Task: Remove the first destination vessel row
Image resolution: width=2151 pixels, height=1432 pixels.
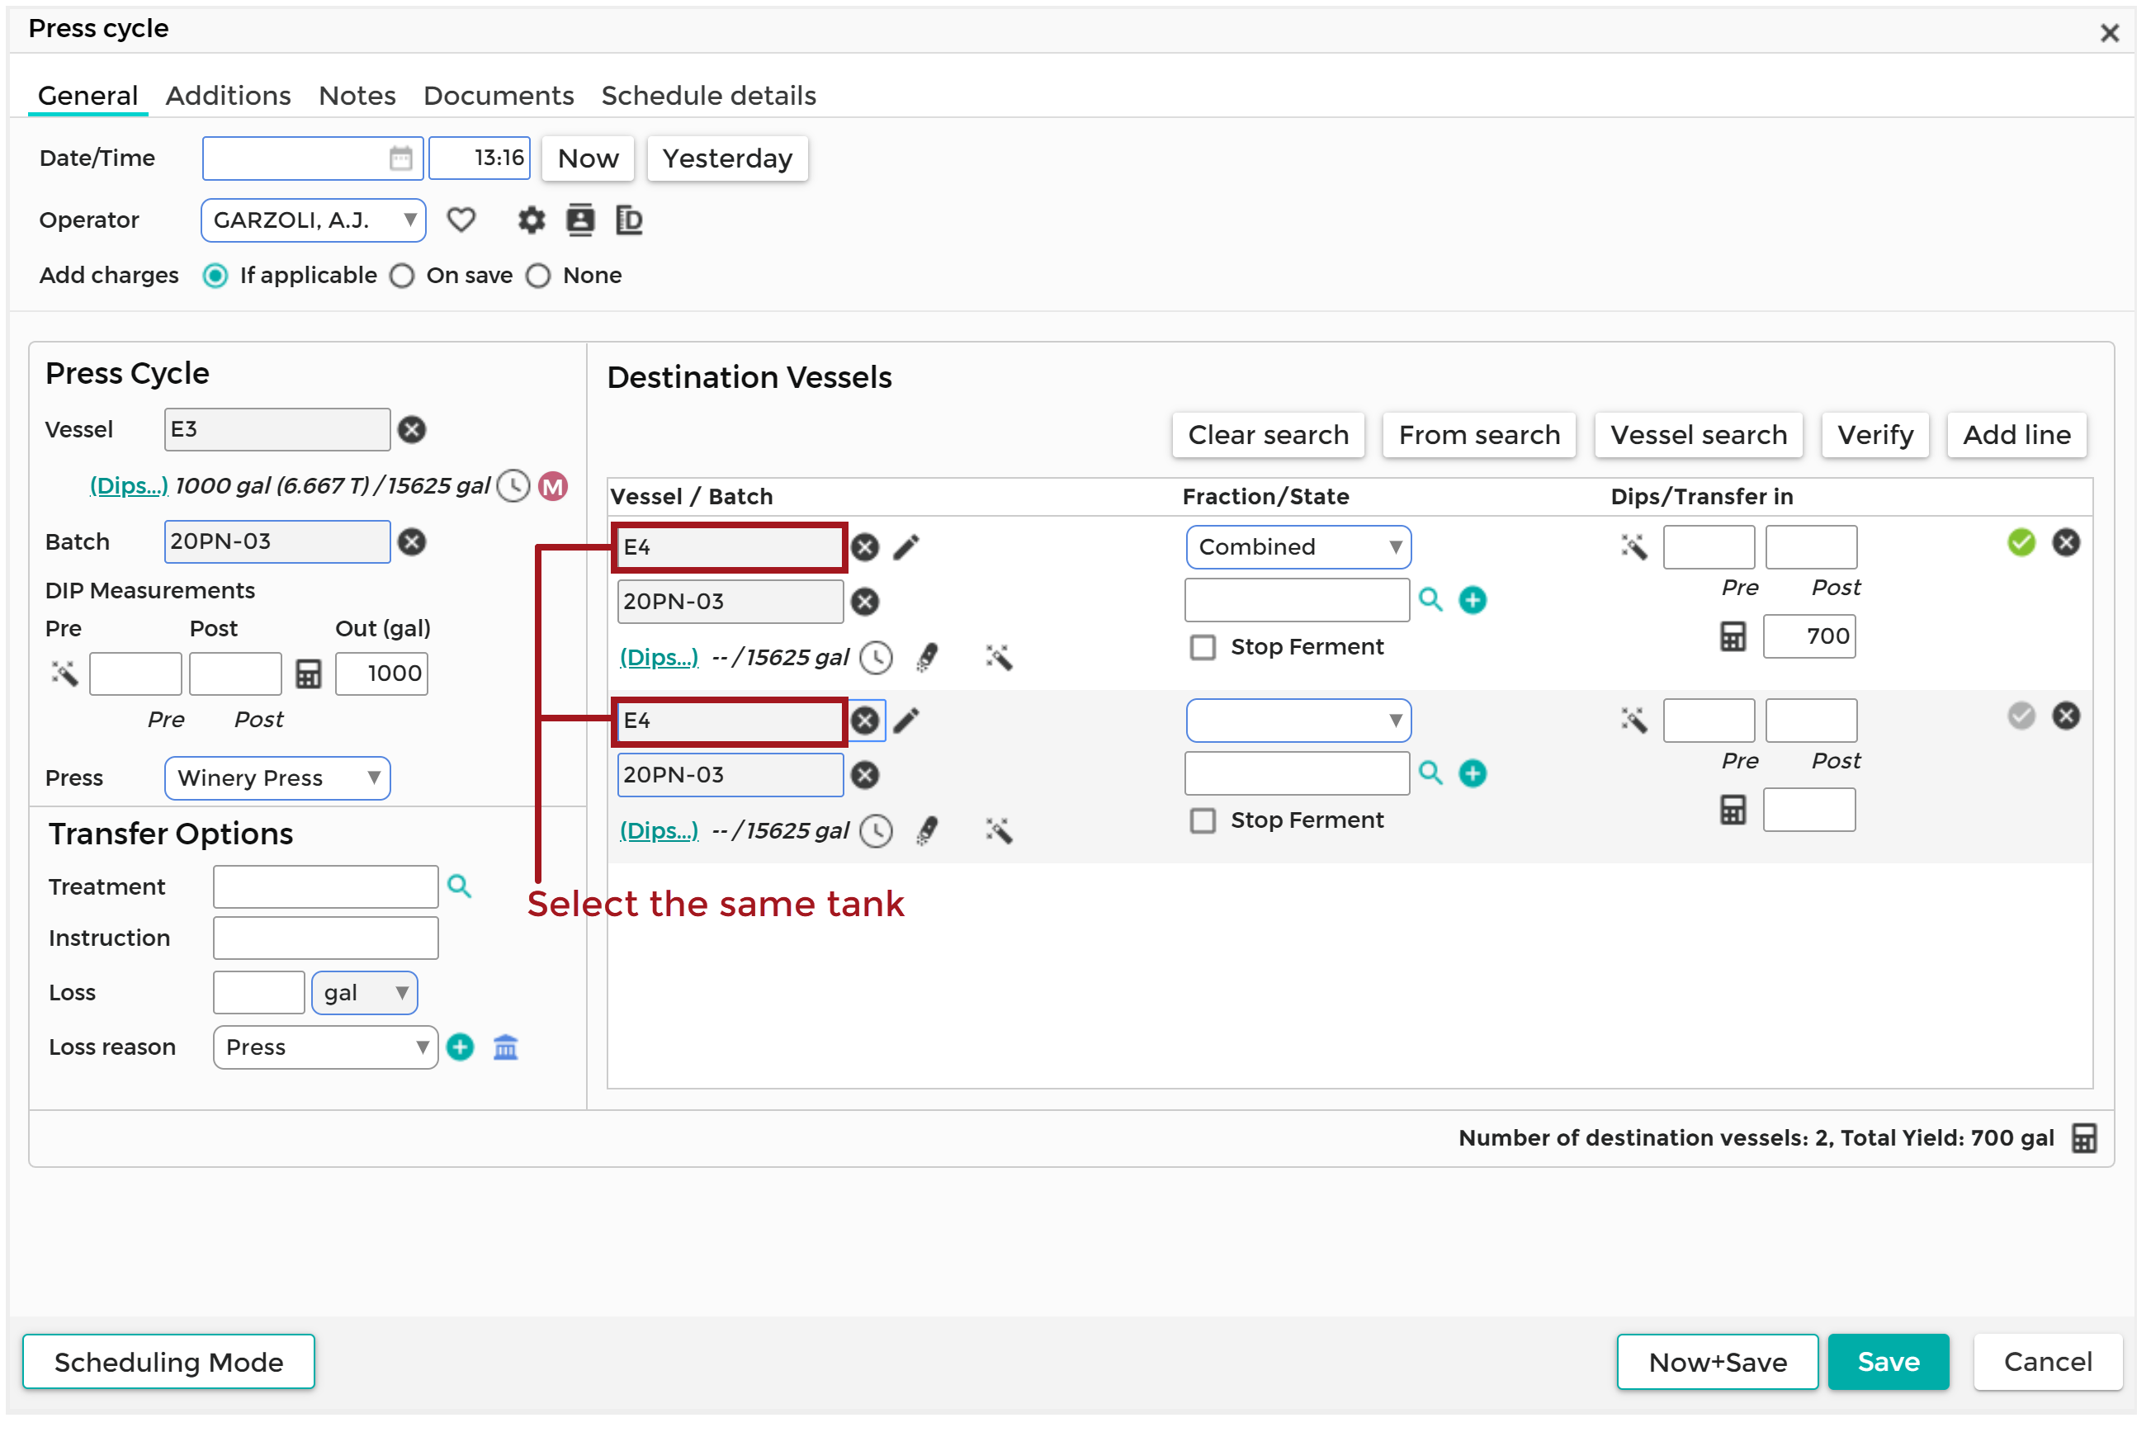Action: point(2066,542)
